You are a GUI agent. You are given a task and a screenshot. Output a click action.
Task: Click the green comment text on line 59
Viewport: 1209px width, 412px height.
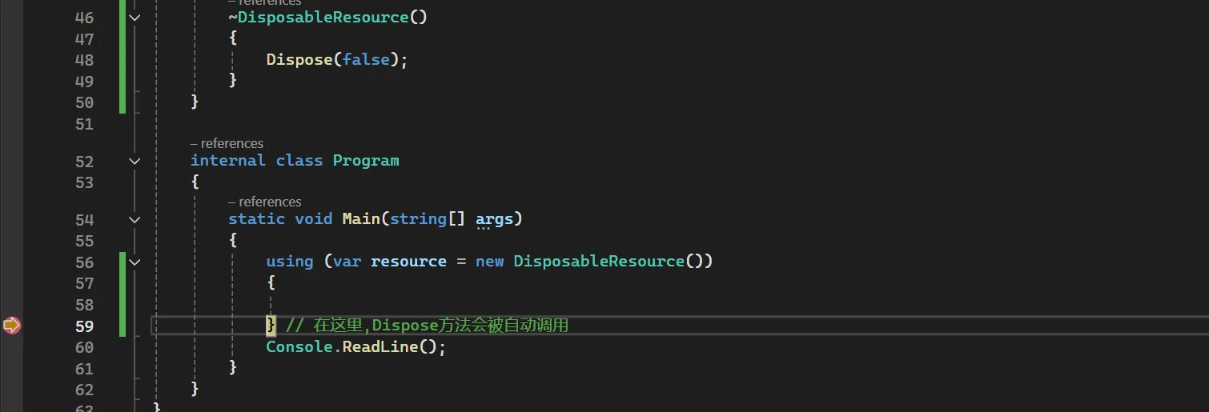point(427,326)
